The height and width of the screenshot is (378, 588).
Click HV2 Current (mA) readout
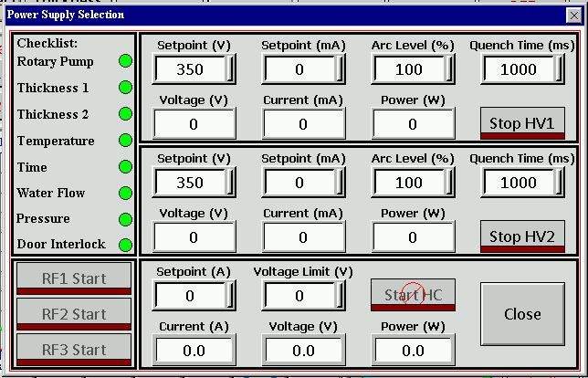(x=303, y=237)
